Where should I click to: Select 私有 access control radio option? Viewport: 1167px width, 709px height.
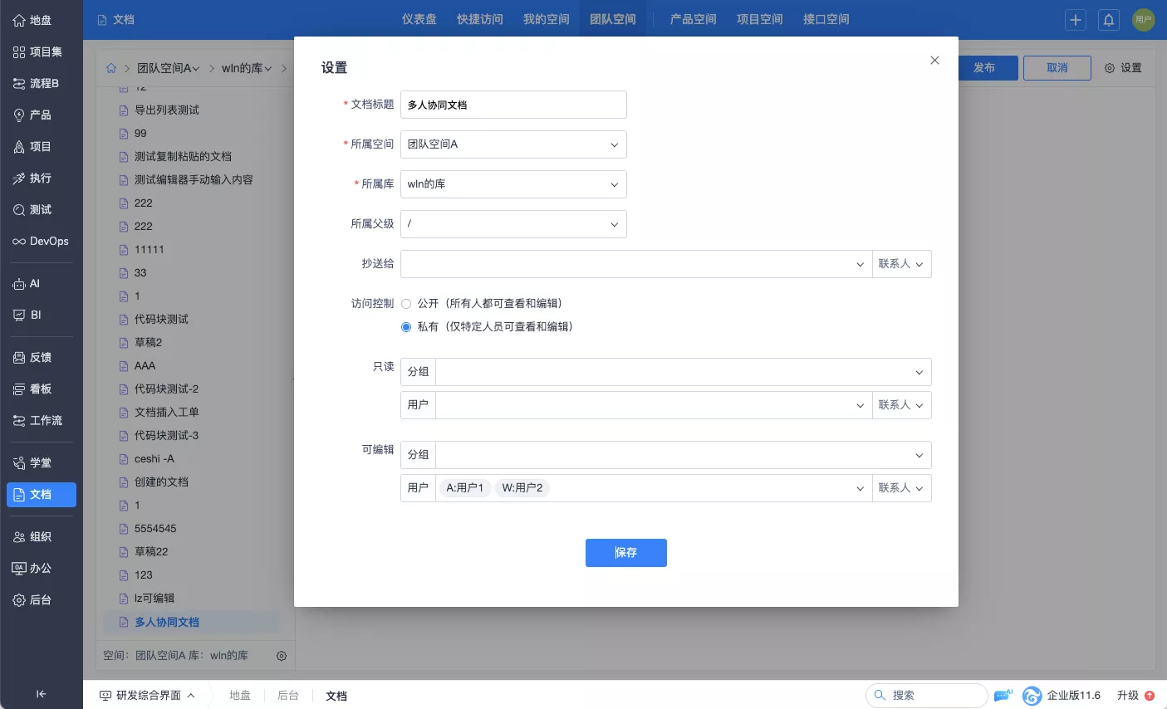tap(406, 327)
